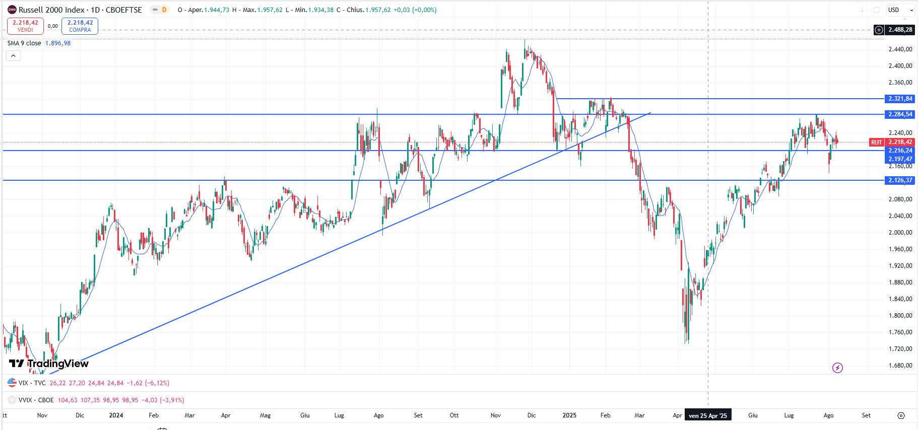Click the faded down-arrow icon near USD
This screenshot has width=918, height=430.
click(863, 10)
